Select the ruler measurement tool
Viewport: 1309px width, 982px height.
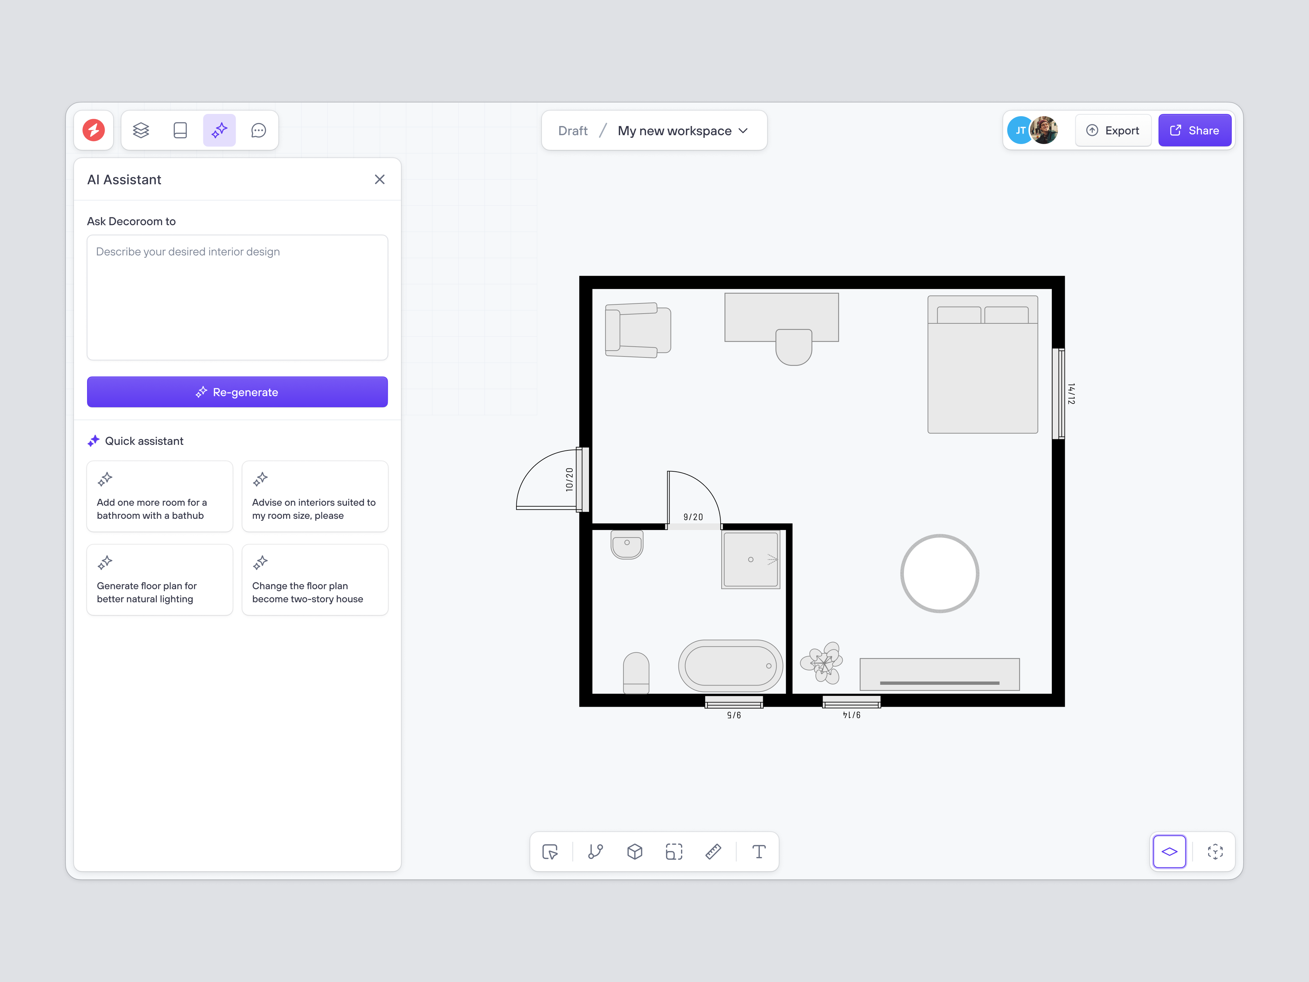pos(713,852)
